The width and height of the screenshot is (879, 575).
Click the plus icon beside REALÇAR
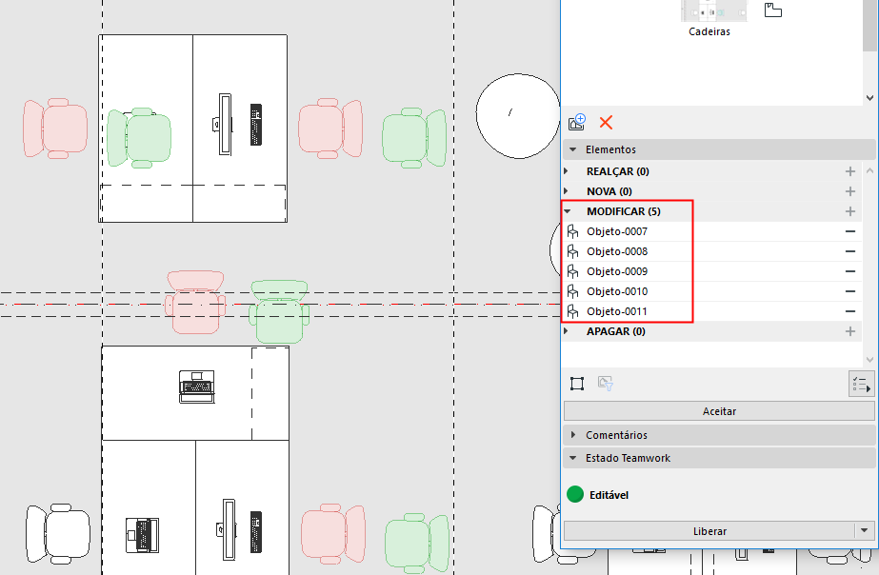[x=850, y=171]
